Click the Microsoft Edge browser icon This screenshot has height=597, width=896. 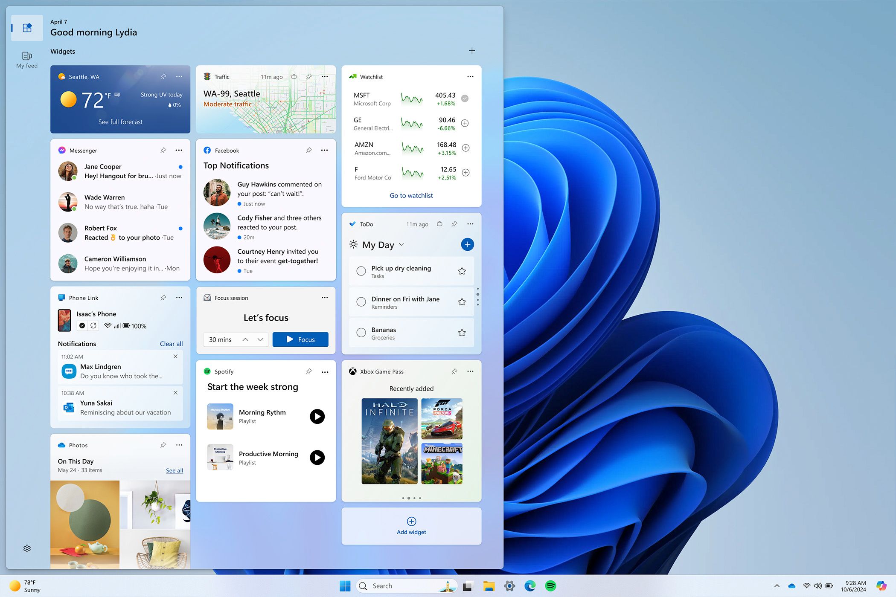coord(530,585)
